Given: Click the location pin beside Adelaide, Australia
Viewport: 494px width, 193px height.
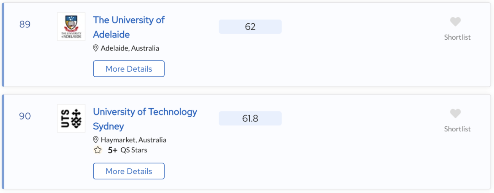Looking at the screenshot, I should (x=96, y=48).
